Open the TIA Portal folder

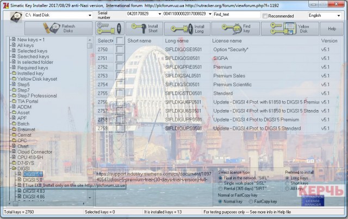pos(28,101)
